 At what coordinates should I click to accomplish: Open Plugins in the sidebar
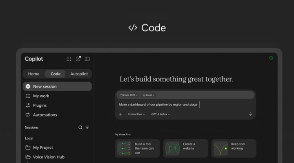pos(58,106)
